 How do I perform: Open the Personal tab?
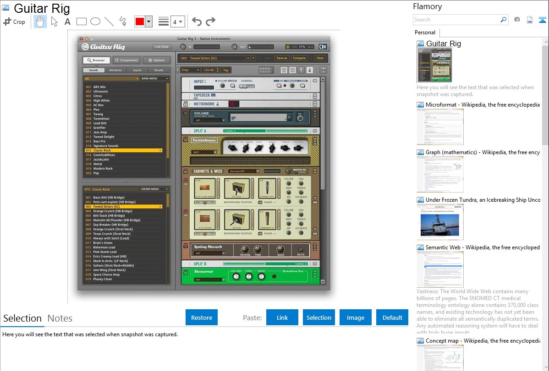pos(425,32)
